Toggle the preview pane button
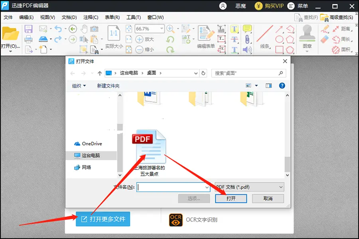The width and height of the screenshot is (359, 239). pyautogui.click(x=268, y=86)
